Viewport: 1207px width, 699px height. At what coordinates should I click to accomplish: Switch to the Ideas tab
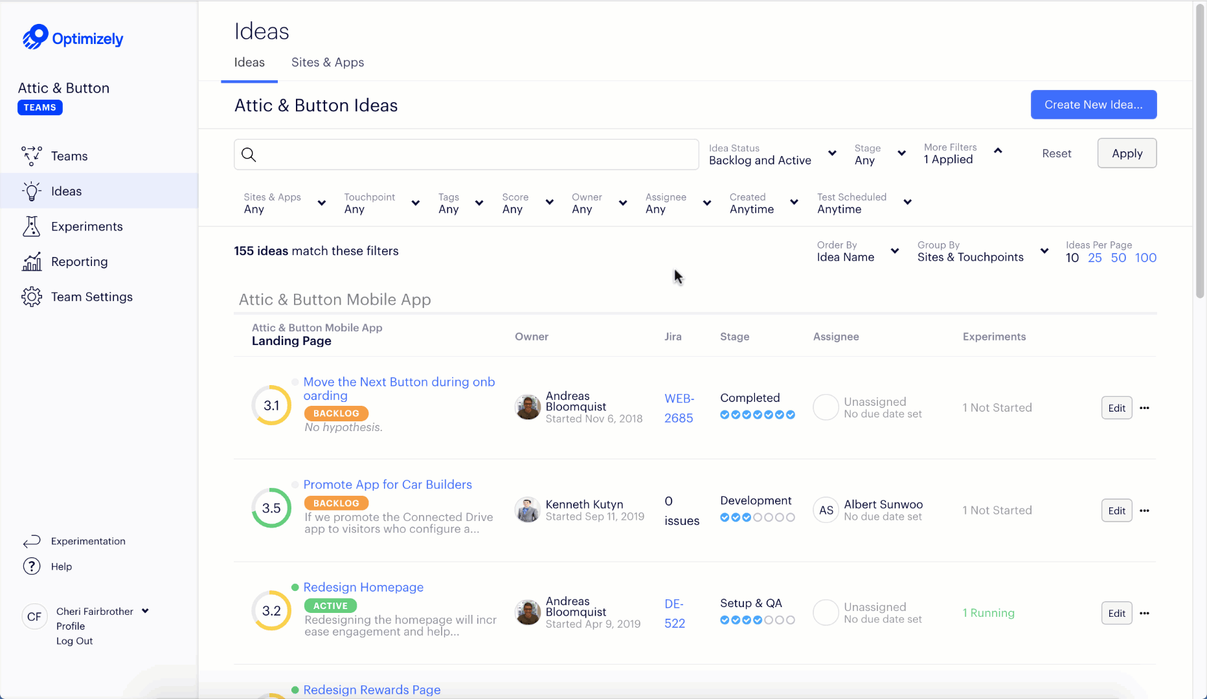(249, 62)
